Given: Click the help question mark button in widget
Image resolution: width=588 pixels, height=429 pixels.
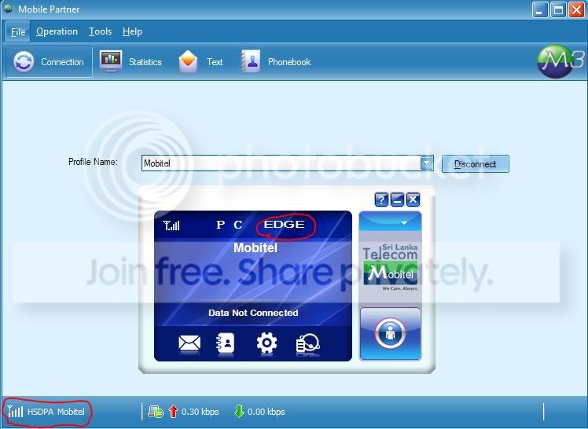Looking at the screenshot, I should click(x=381, y=200).
